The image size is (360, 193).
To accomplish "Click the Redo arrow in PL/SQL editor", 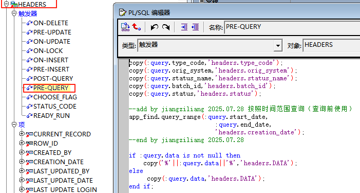I will [166, 27].
